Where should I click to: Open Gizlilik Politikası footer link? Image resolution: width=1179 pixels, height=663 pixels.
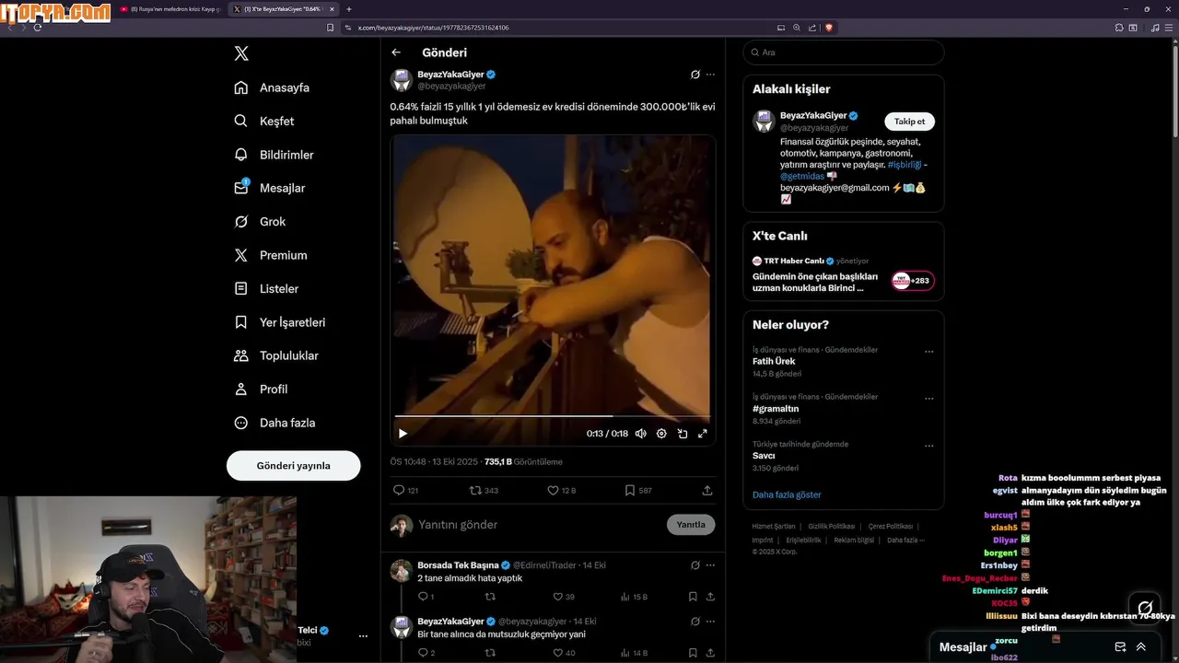832,526
